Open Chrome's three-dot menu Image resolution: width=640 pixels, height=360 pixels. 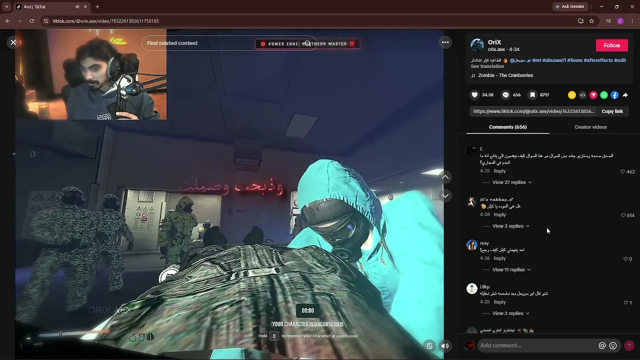coord(632,21)
